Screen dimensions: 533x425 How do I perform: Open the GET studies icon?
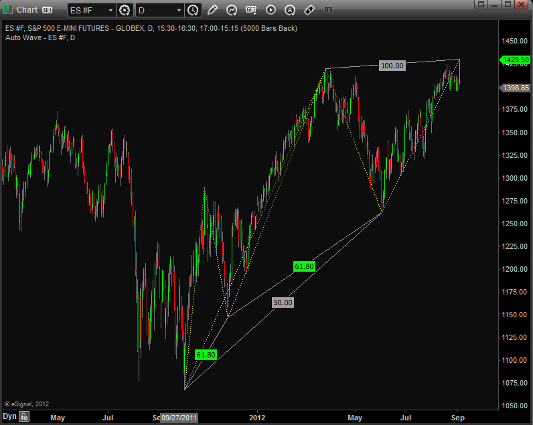[251, 10]
